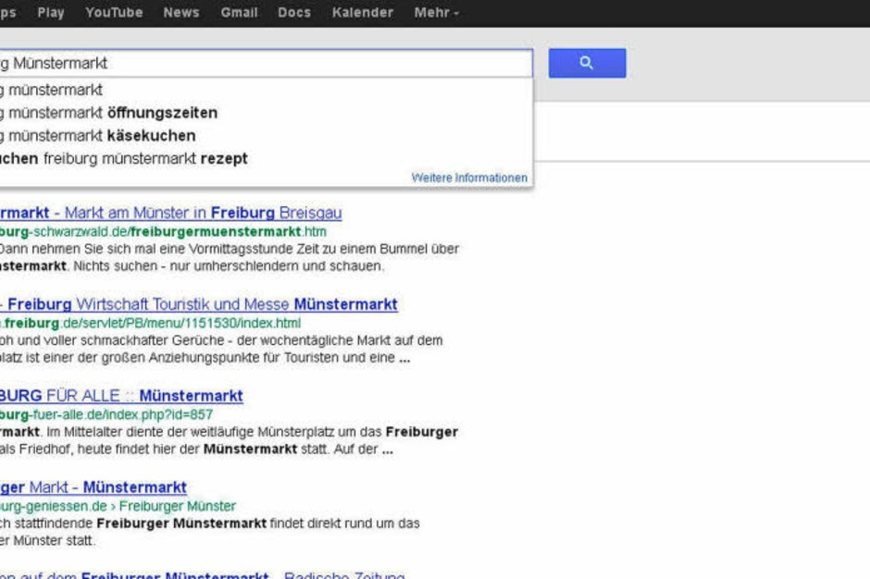Open the Badische Zeitung result at bottom

click(x=203, y=574)
